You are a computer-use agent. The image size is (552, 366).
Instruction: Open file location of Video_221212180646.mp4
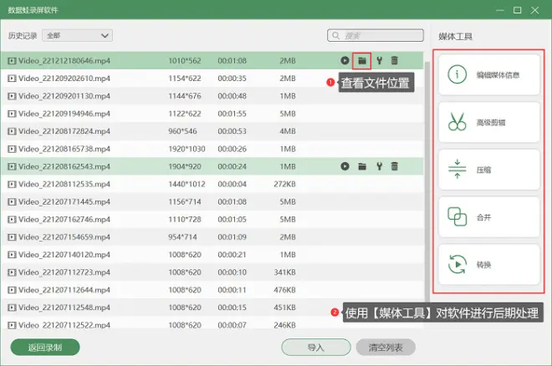362,61
